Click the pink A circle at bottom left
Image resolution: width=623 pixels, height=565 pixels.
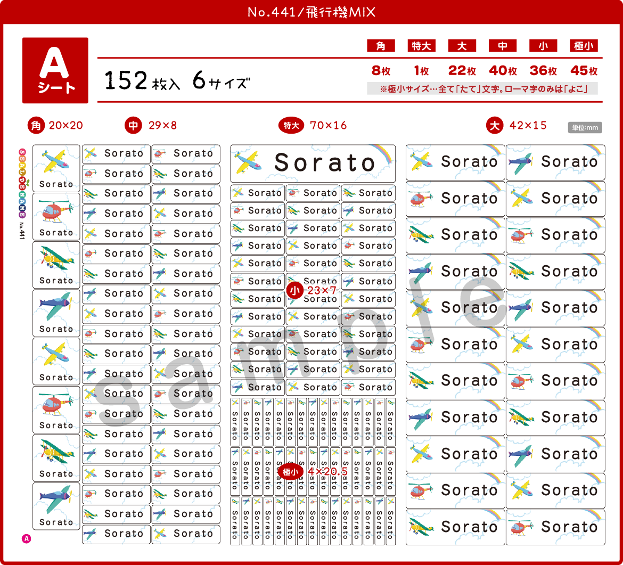pos(26,539)
